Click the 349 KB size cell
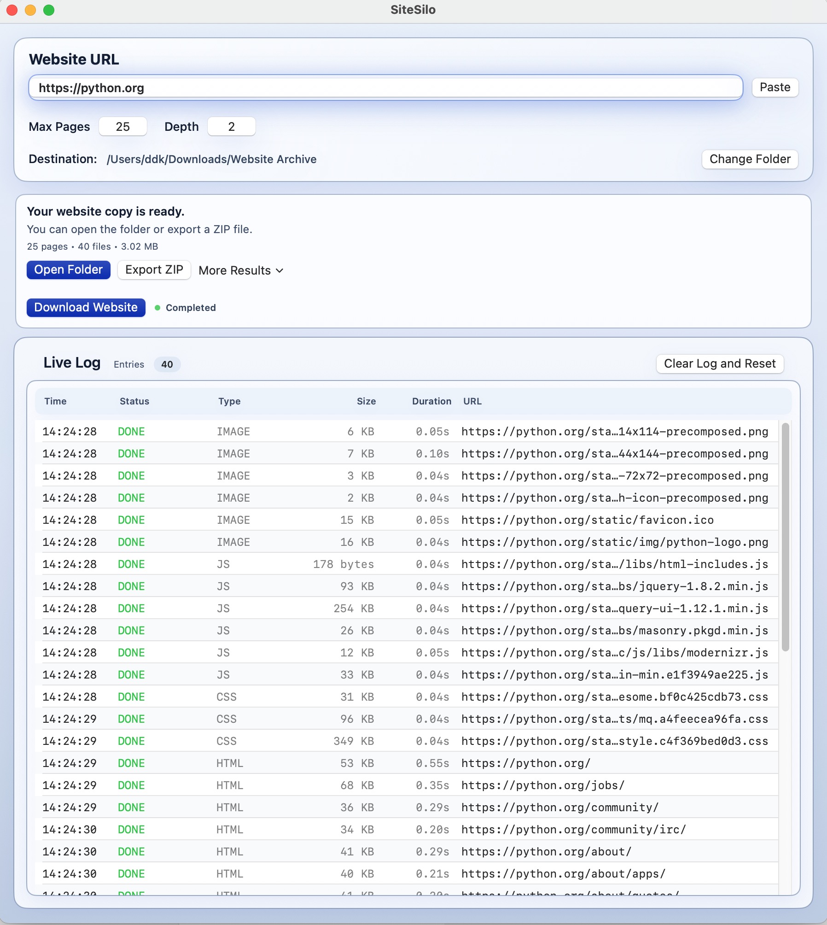This screenshot has height=925, width=827. (354, 741)
